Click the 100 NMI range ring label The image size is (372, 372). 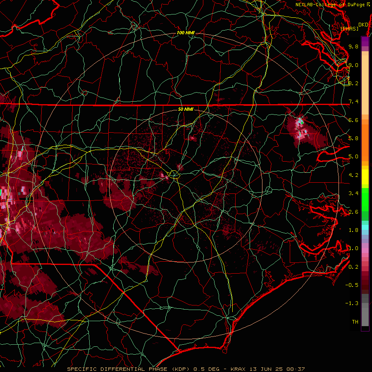(x=186, y=33)
